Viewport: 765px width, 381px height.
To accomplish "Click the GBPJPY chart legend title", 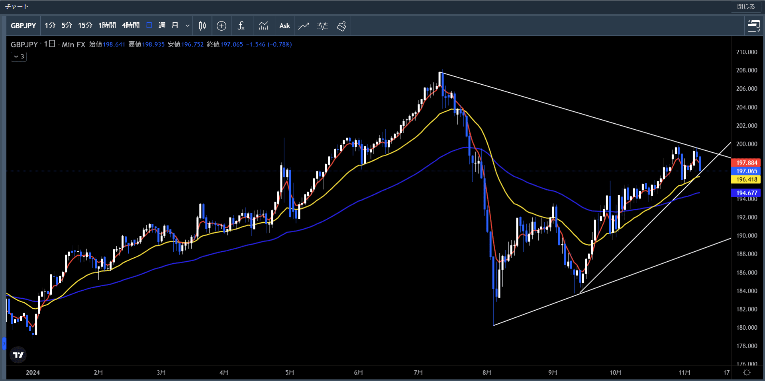I will pos(24,45).
